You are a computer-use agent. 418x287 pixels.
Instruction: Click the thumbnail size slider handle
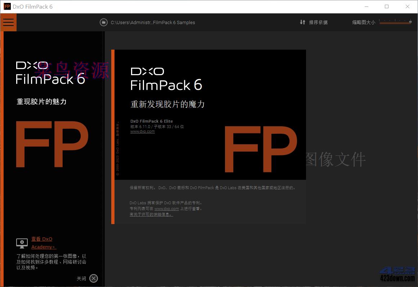[410, 21]
